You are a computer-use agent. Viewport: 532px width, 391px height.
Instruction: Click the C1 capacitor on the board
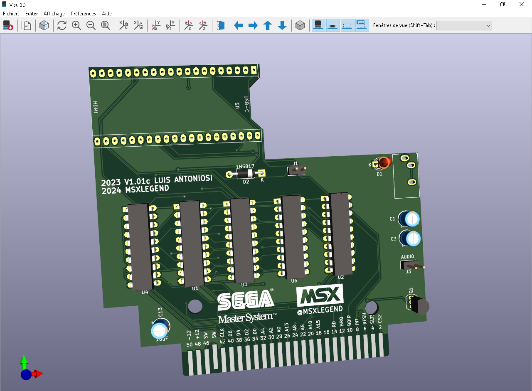(409, 219)
